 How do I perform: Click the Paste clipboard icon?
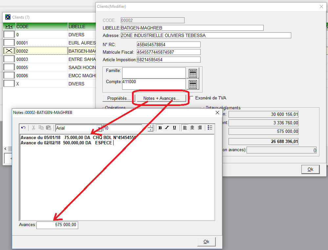tap(49, 128)
